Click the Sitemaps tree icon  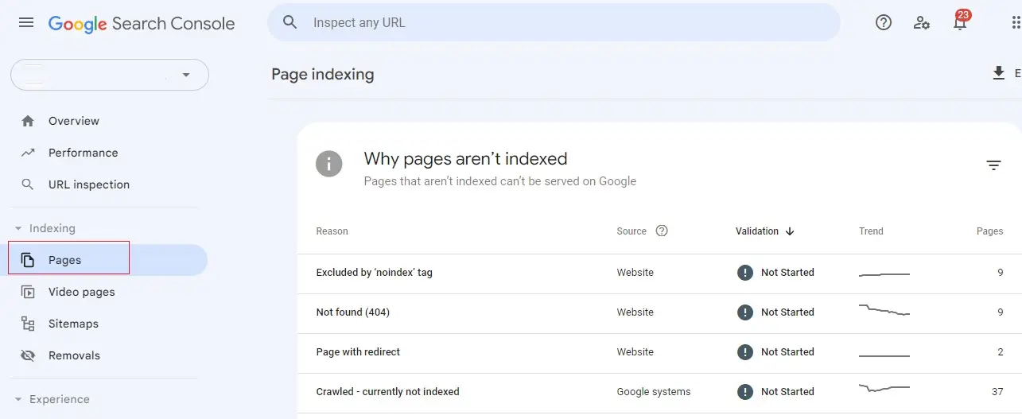tap(28, 324)
